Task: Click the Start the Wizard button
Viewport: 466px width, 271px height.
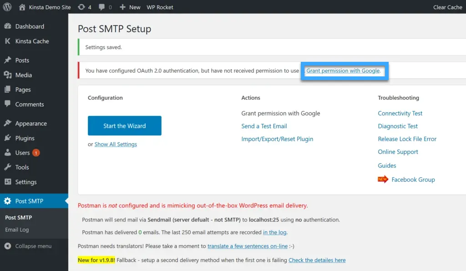Action: (x=124, y=126)
